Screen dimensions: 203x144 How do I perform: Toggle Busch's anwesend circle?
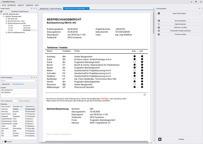(x=134, y=65)
